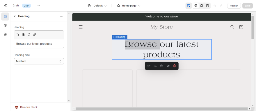The height and width of the screenshot is (111, 256).
Task: Move the block down in floating toolbar
Action: coord(155,66)
